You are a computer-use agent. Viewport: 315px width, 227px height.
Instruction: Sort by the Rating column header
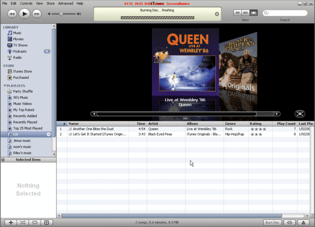click(x=260, y=124)
